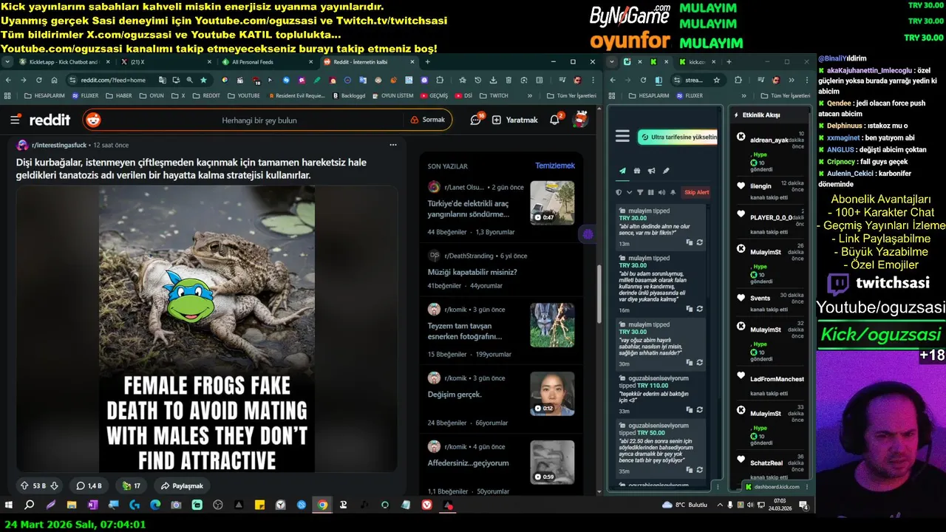Screen dimensions: 946x532
Task: Click the Sormak button in search bar
Action: (427, 120)
